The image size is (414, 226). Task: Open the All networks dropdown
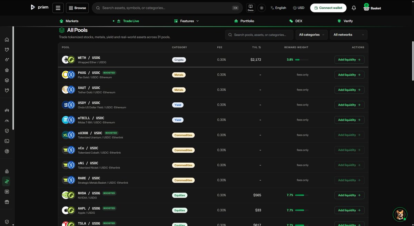coord(348,35)
